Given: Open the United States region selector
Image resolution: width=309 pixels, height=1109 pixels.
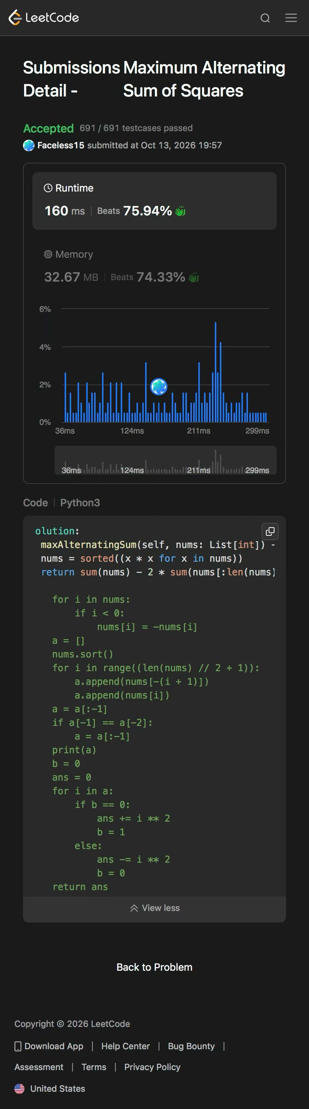Looking at the screenshot, I should [50, 1089].
